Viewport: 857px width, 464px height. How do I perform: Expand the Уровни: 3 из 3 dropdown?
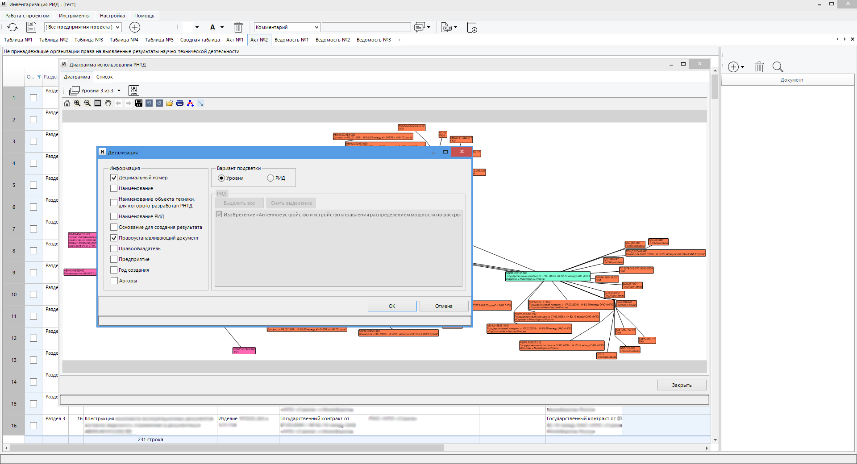(x=119, y=91)
